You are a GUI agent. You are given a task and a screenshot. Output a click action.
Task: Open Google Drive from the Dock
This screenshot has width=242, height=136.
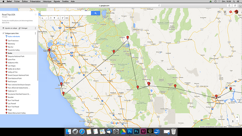123,131
